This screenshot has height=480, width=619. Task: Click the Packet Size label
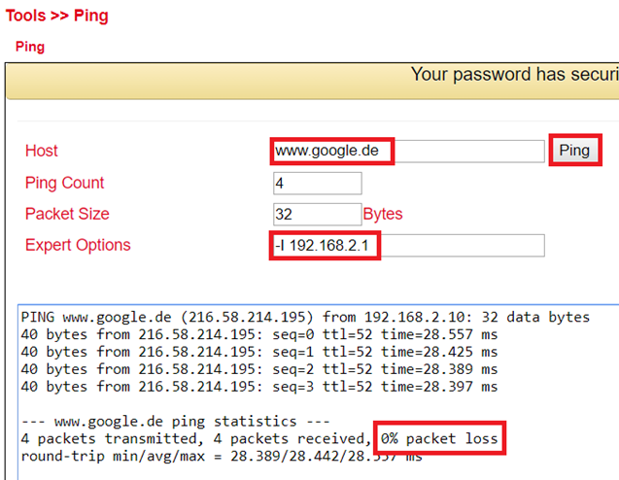click(x=67, y=214)
